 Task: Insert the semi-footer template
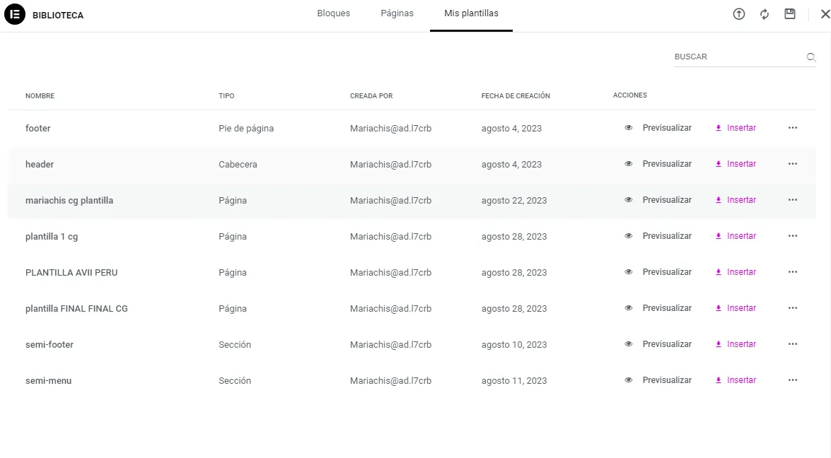pos(736,343)
